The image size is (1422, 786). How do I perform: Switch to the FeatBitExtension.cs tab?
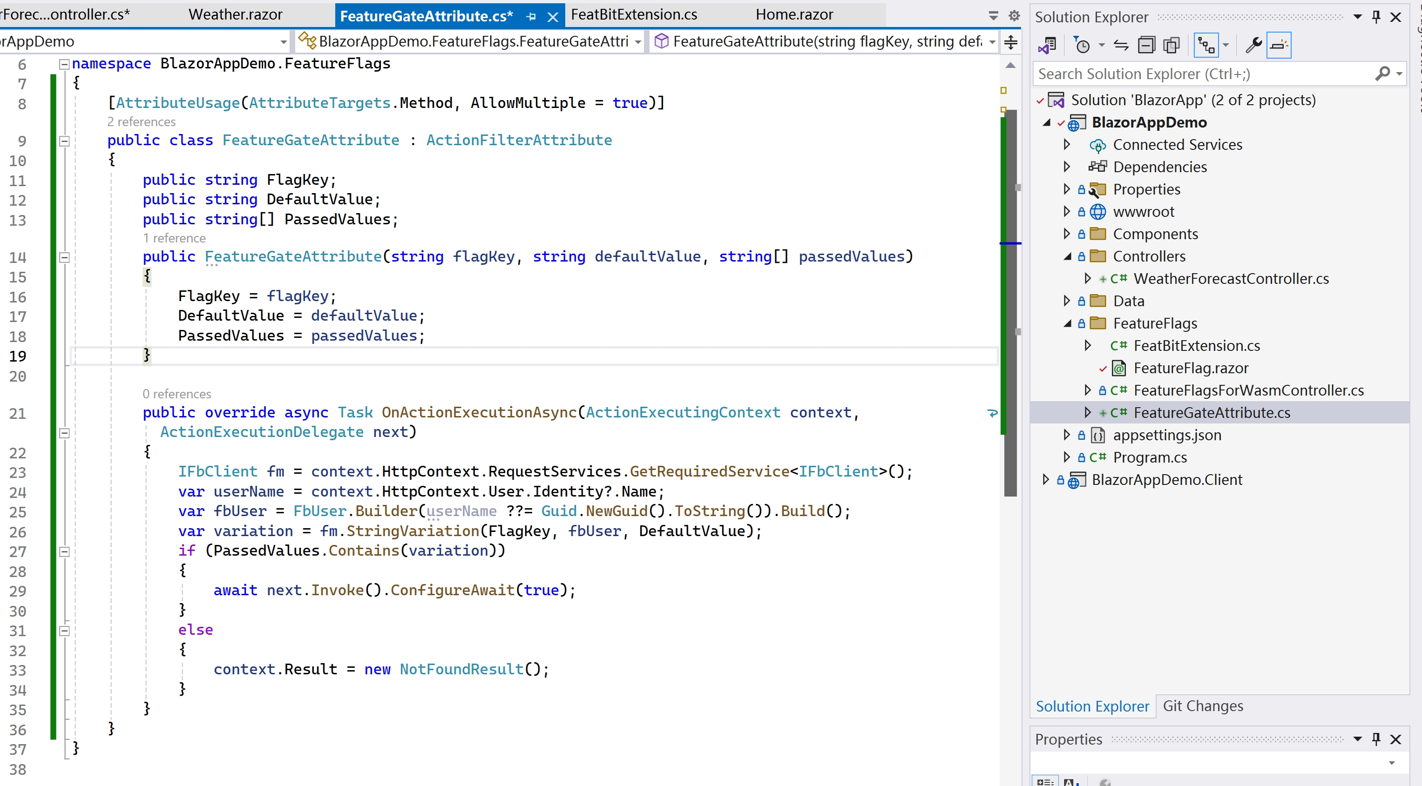tap(634, 14)
